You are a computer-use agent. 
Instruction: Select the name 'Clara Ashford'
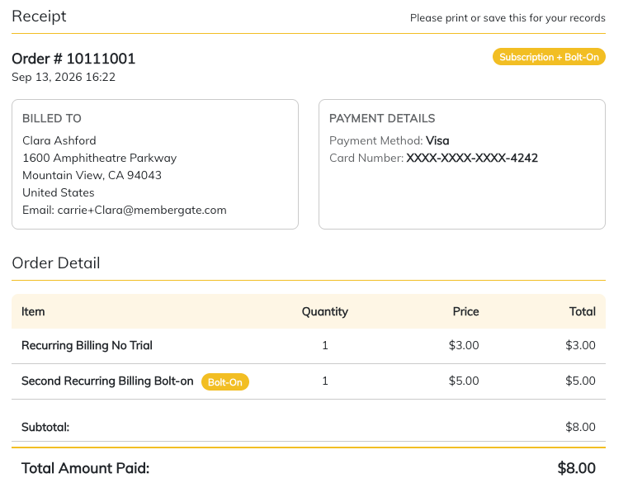coord(59,140)
